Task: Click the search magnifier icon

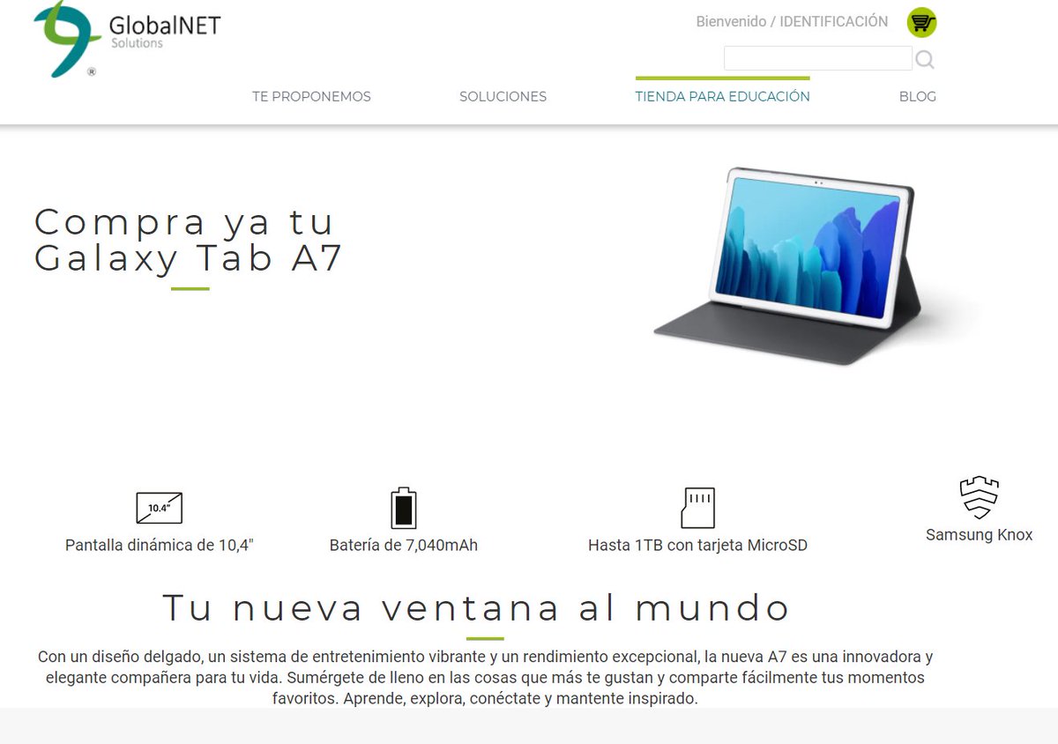Action: tap(924, 60)
